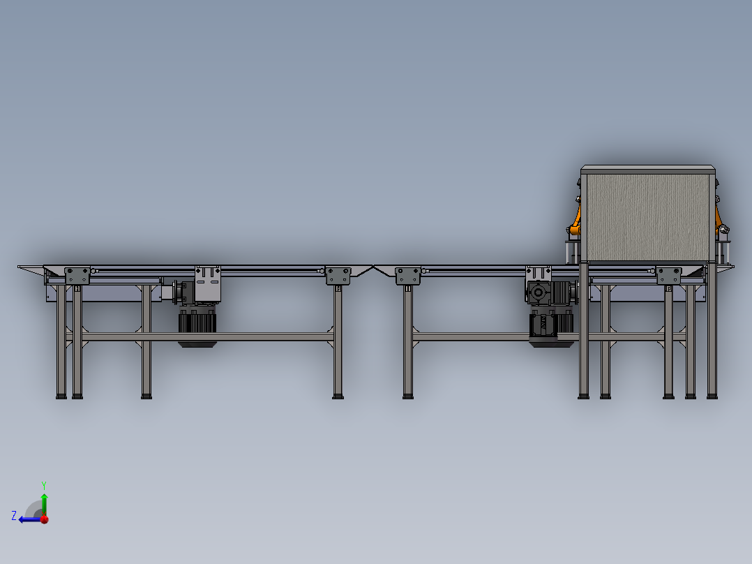Select the rightmost tall leg under enclosure

(712, 331)
